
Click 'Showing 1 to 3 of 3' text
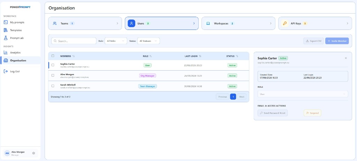pyautogui.click(x=60, y=97)
